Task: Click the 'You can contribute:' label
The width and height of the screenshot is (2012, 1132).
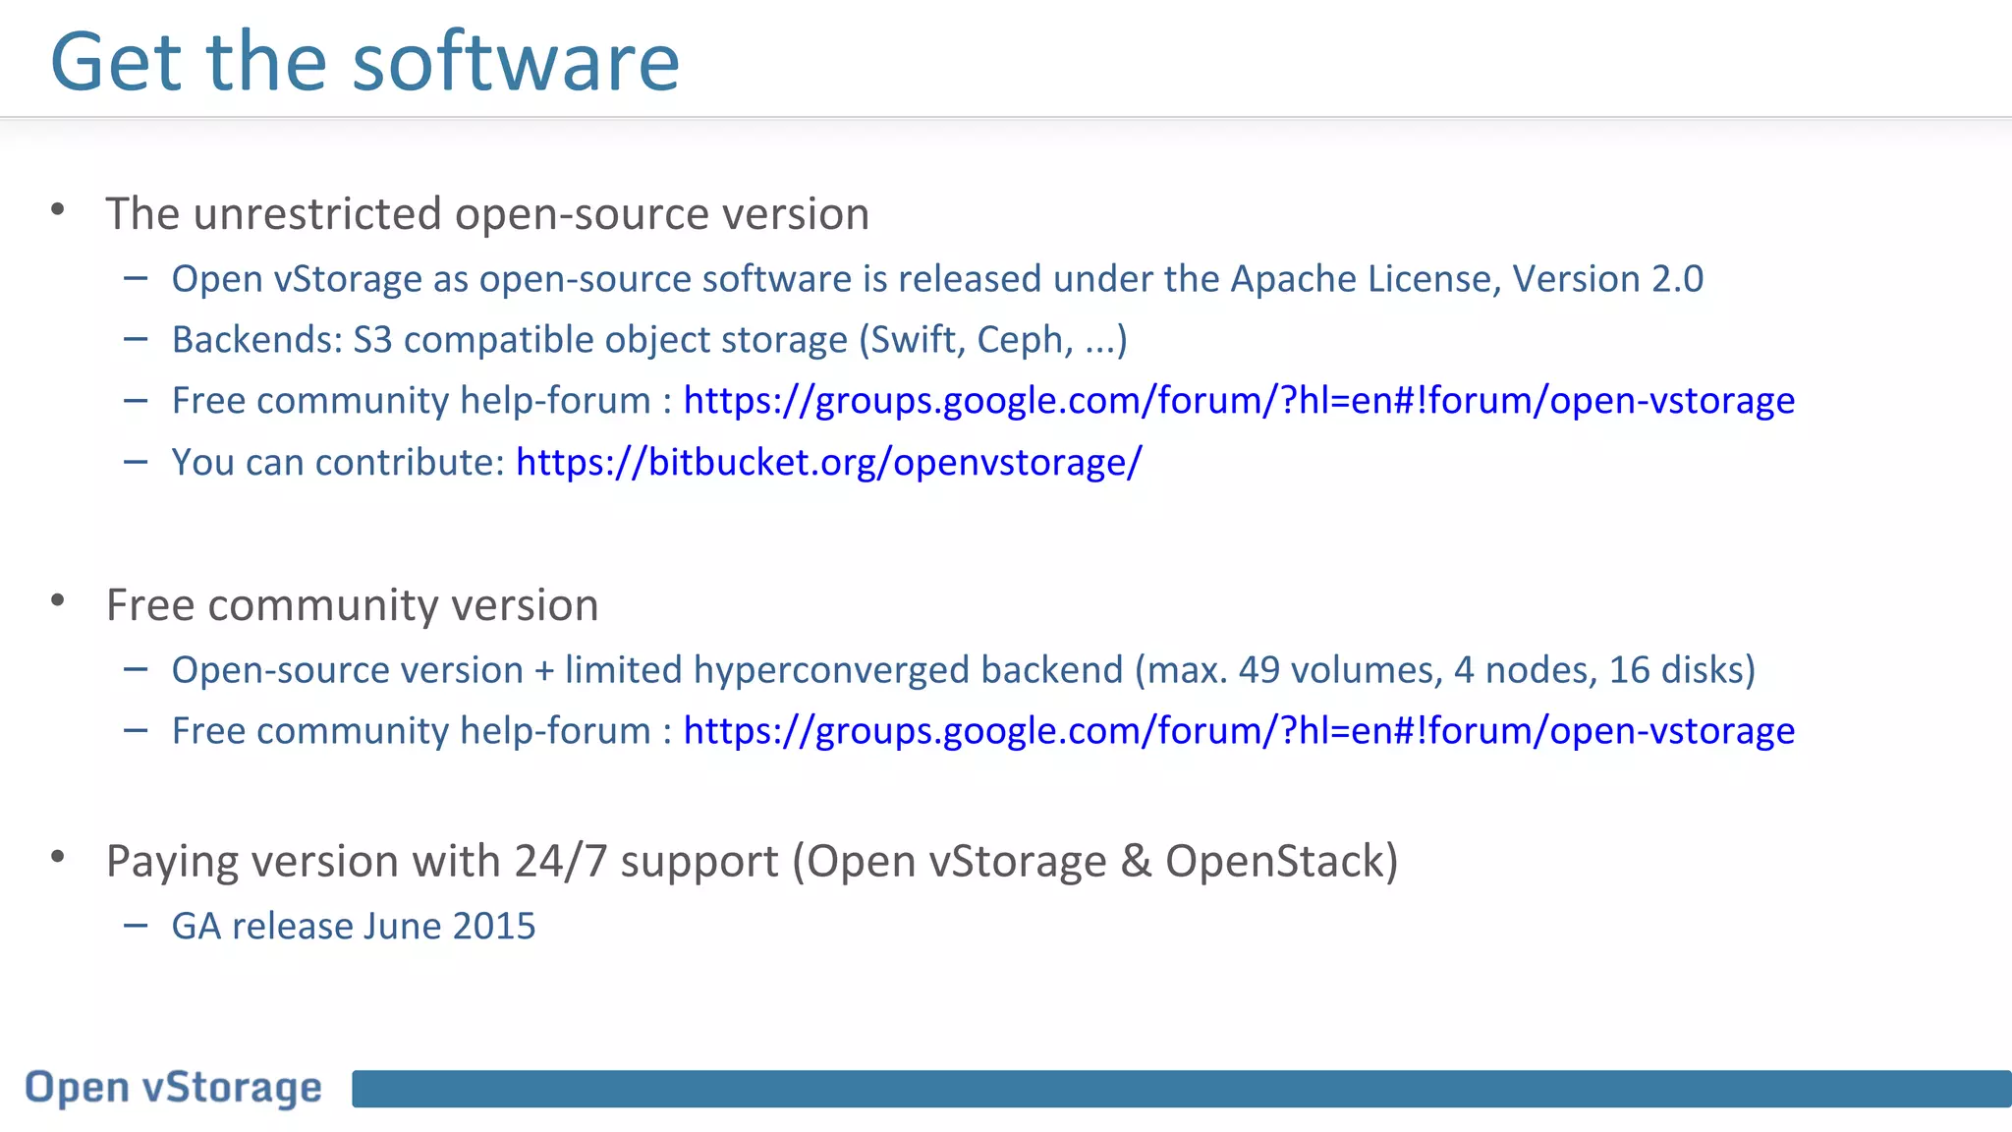Action: (338, 462)
